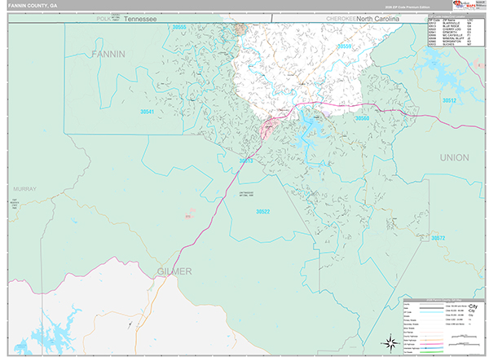Click the UNION county label
Image resolution: width=489 pixels, height=357 pixels.
coord(455,156)
